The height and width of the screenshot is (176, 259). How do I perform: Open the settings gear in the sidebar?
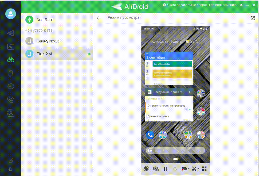pyautogui.click(x=11, y=169)
